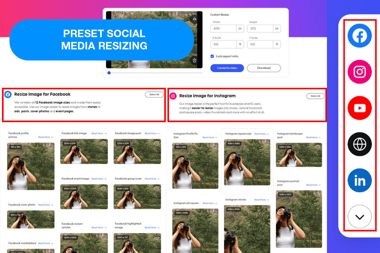Expand Read More for Instagram landscape post
The image size is (380, 253).
click(x=313, y=137)
